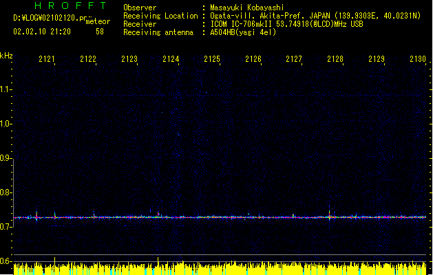Click the kHz axis unit label
This screenshot has height=275, width=433.
pyautogui.click(x=6, y=56)
